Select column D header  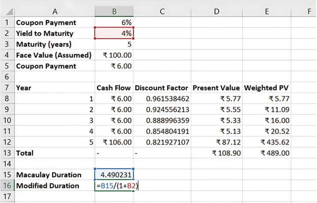tap(216, 12)
